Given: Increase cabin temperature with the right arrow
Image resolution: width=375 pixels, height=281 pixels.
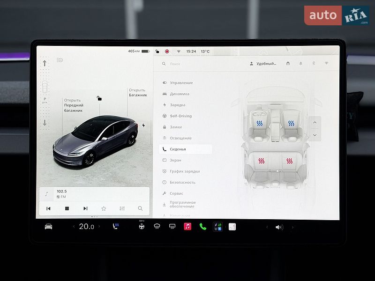Looking at the screenshot, I should [99, 226].
